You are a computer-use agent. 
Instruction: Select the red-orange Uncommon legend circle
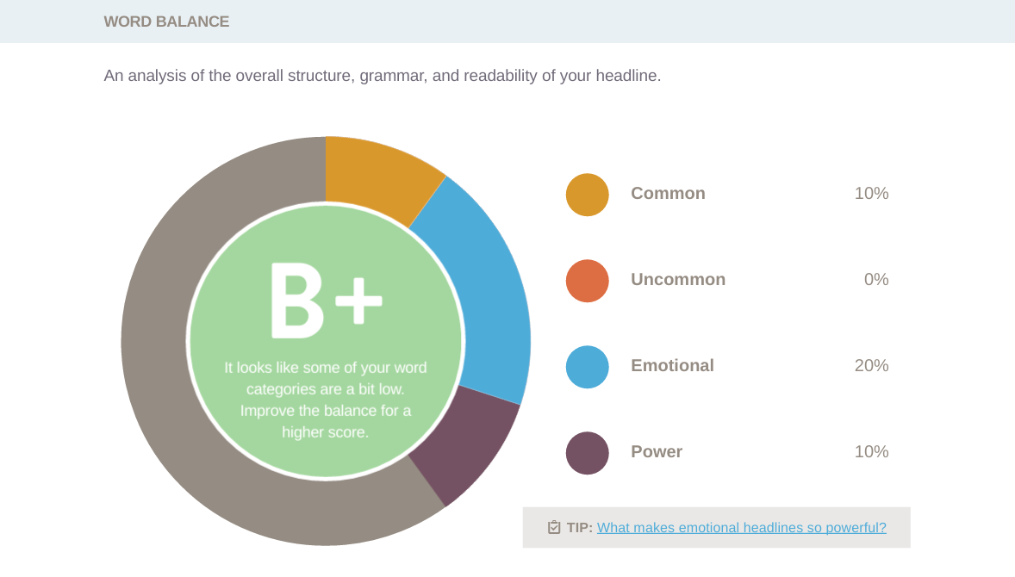point(588,281)
